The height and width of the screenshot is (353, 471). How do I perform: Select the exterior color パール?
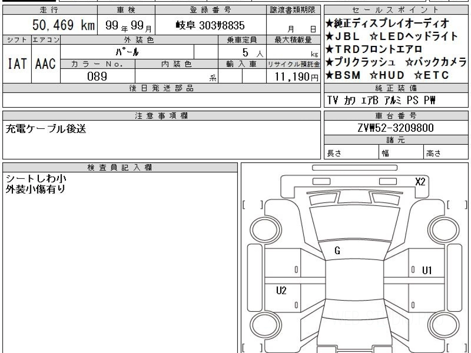[x=127, y=52]
